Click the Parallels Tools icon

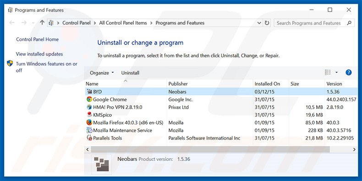pos(89,138)
